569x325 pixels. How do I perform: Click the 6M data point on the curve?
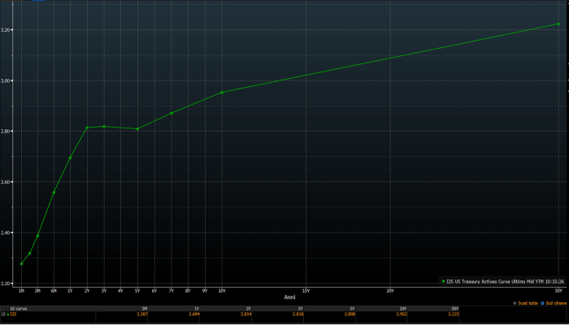[x=54, y=193]
